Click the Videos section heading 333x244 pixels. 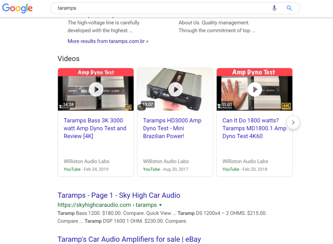click(68, 58)
